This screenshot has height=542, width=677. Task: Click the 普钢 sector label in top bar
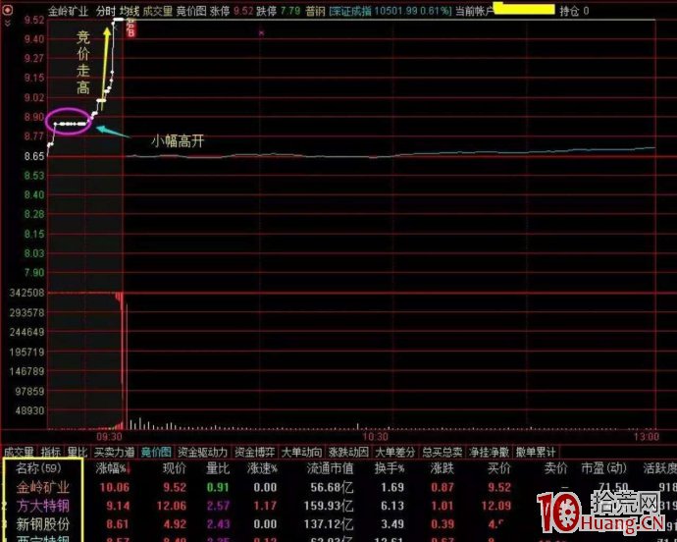coord(315,11)
